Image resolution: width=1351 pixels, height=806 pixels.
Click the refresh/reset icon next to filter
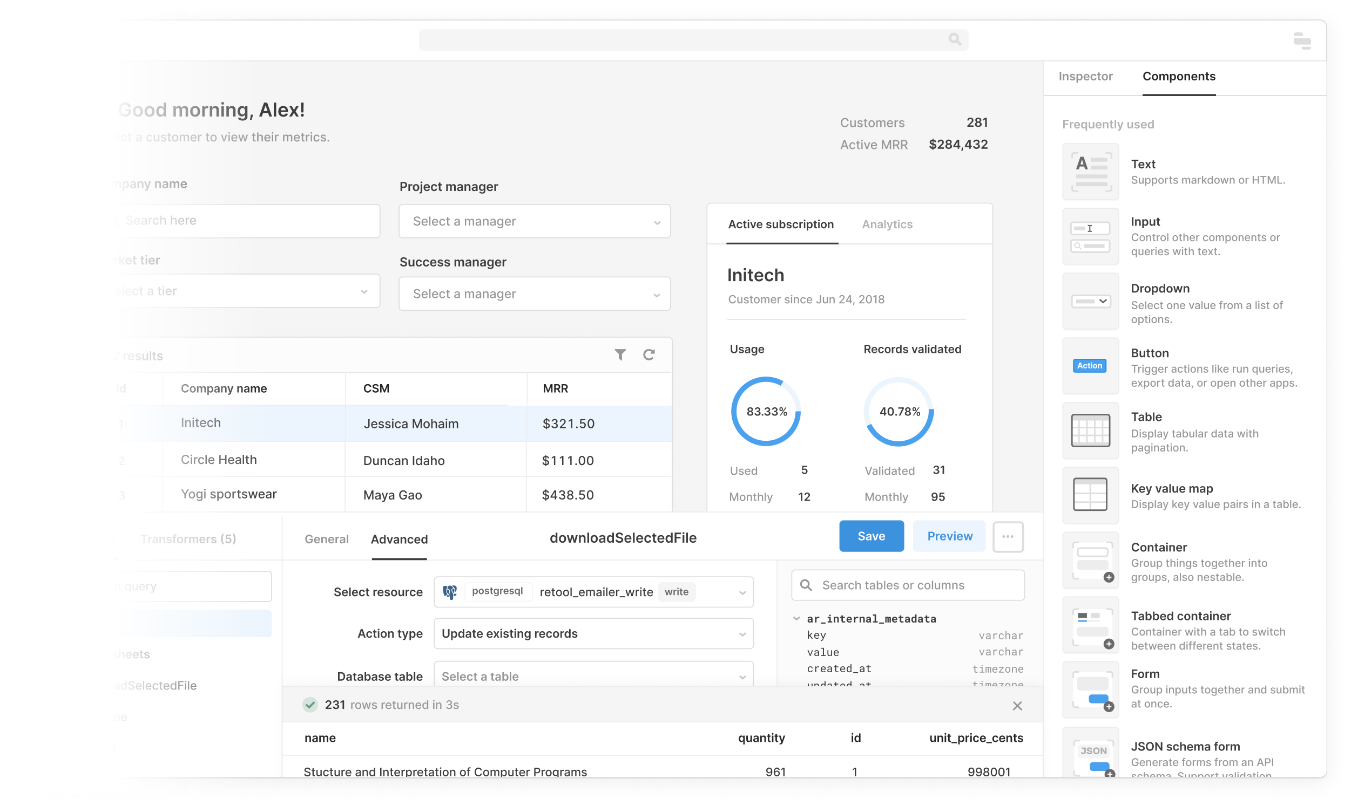(649, 355)
